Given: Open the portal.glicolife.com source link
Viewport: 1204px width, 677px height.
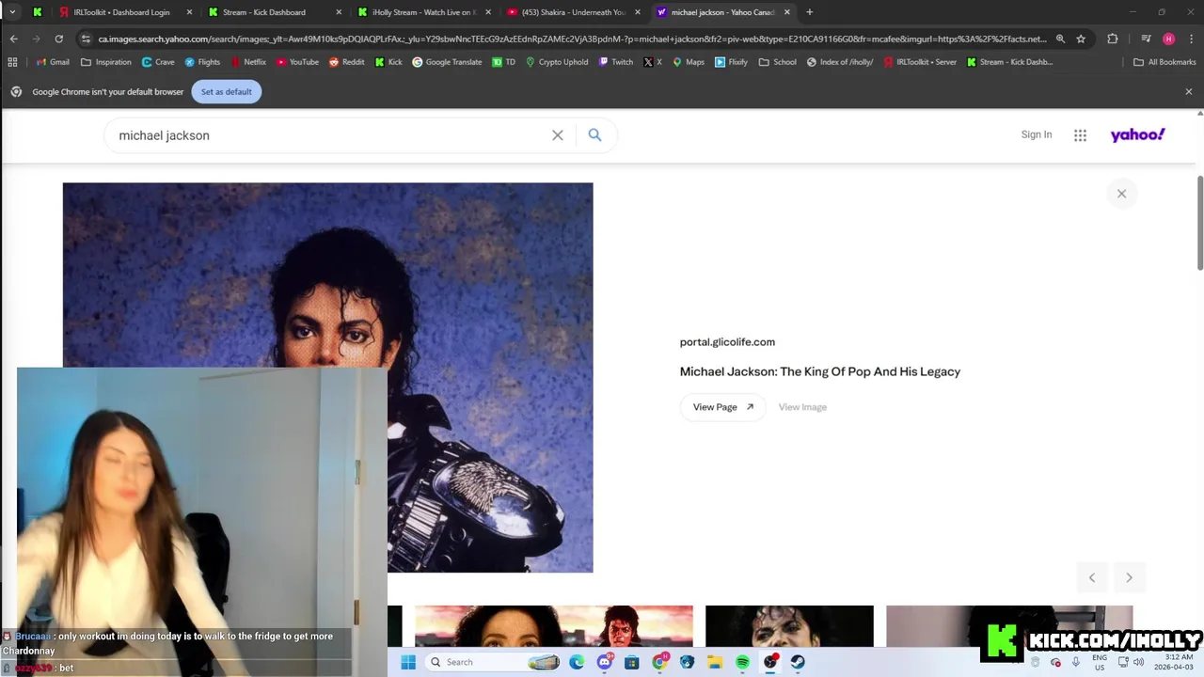Looking at the screenshot, I should [727, 342].
